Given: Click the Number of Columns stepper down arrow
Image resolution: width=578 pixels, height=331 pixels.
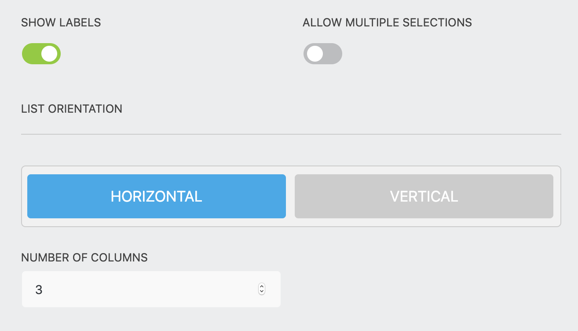Looking at the screenshot, I should pos(261,292).
